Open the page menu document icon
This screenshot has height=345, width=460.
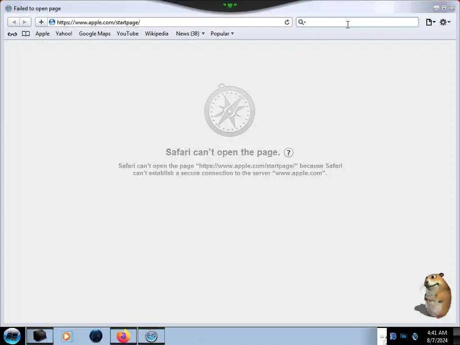click(430, 22)
